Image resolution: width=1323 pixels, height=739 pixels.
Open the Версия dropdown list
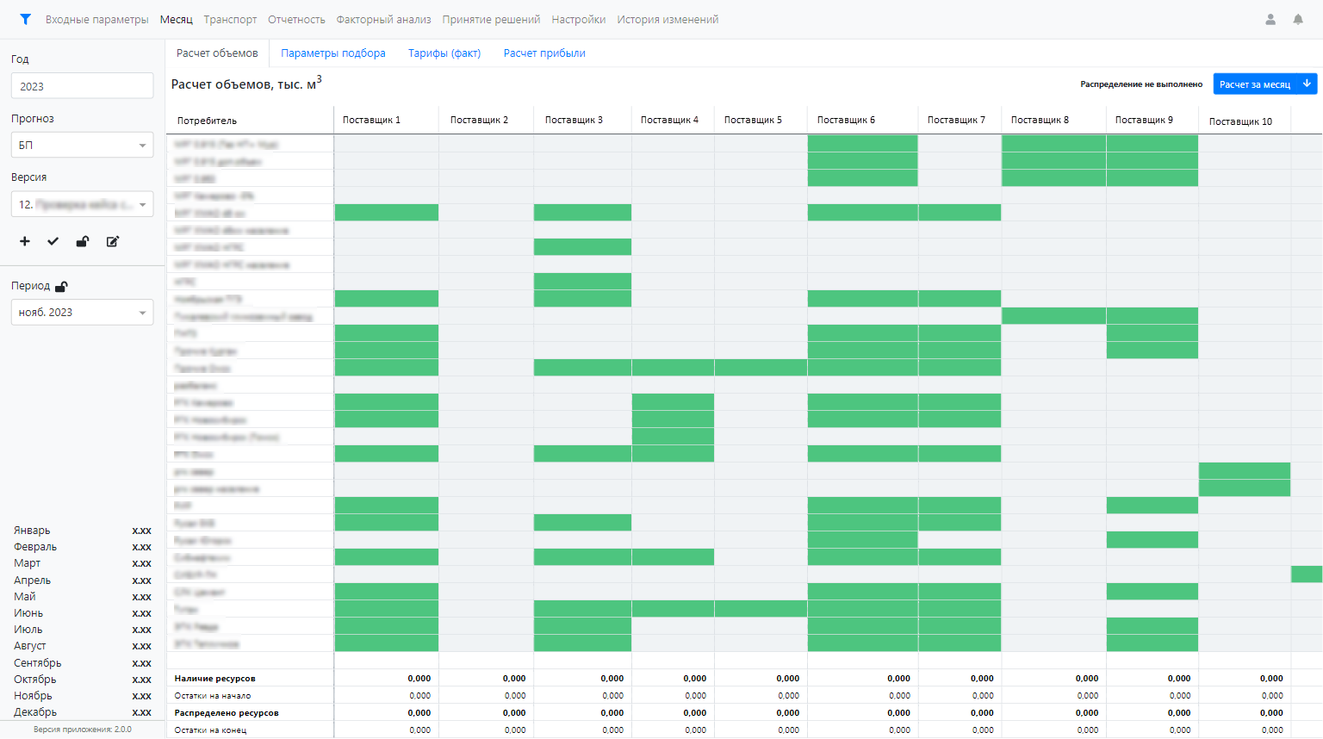[82, 204]
